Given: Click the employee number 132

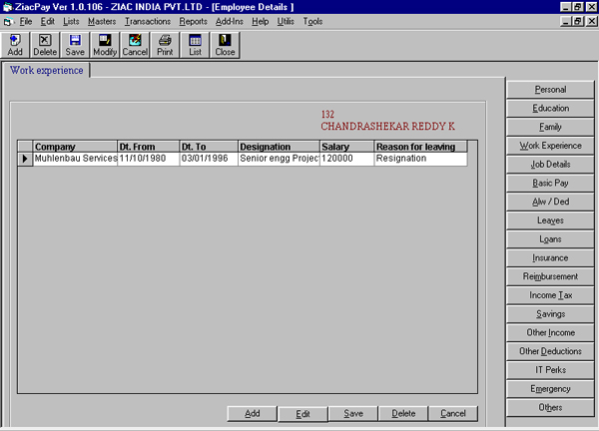Looking at the screenshot, I should (327, 114).
